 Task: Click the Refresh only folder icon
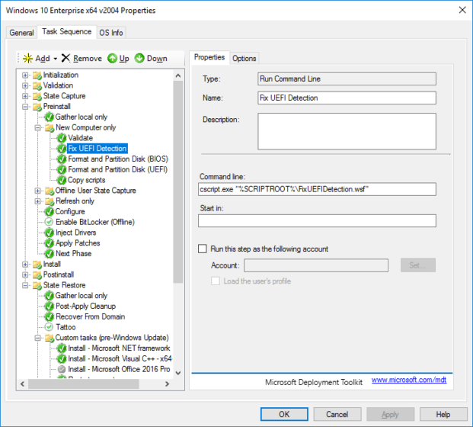(50, 201)
